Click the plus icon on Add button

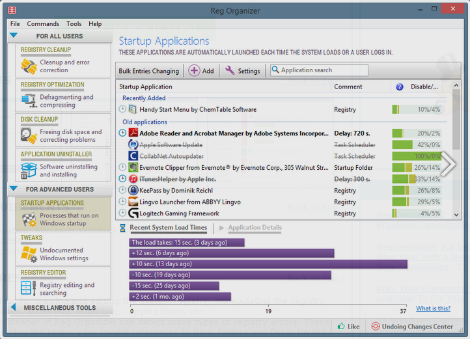[194, 70]
